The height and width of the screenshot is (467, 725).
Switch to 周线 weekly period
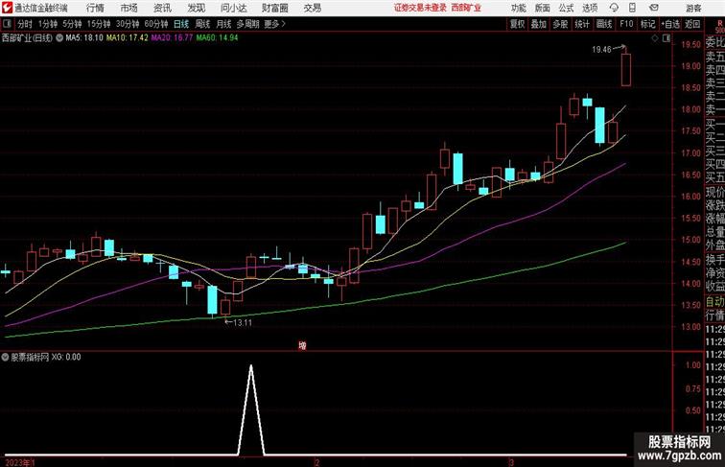(x=202, y=24)
